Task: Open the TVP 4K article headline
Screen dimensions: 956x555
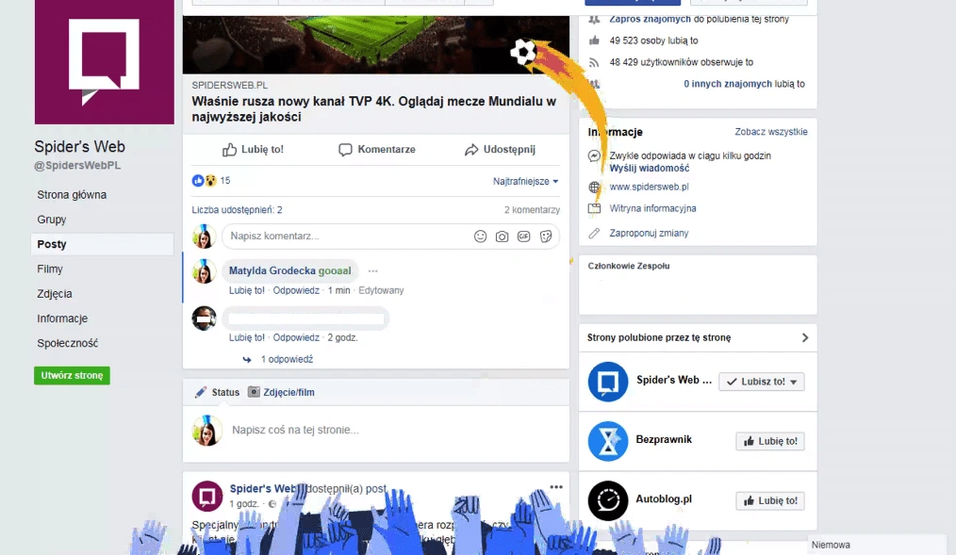Action: (x=373, y=109)
